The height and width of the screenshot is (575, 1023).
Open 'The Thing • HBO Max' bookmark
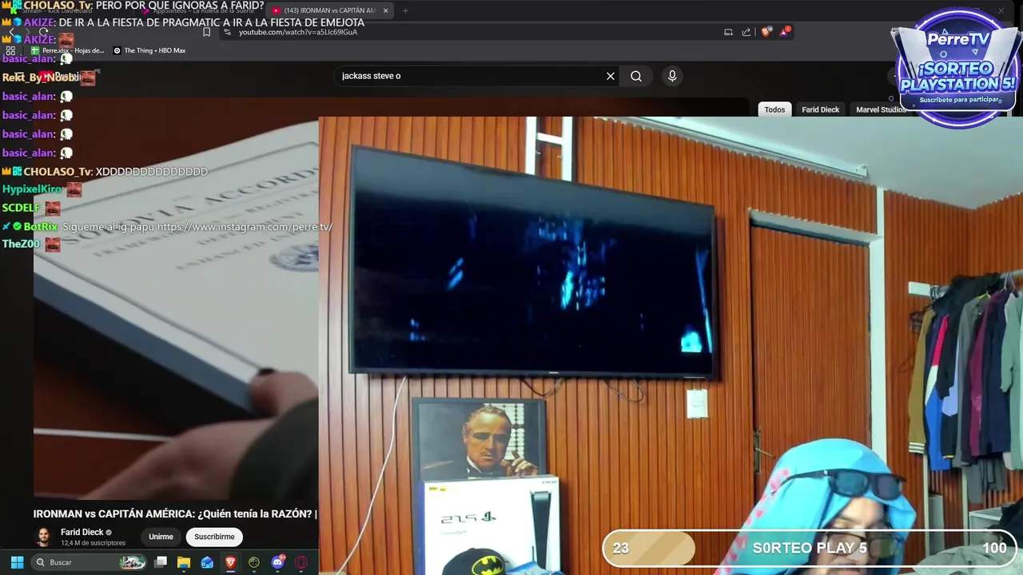(x=149, y=50)
